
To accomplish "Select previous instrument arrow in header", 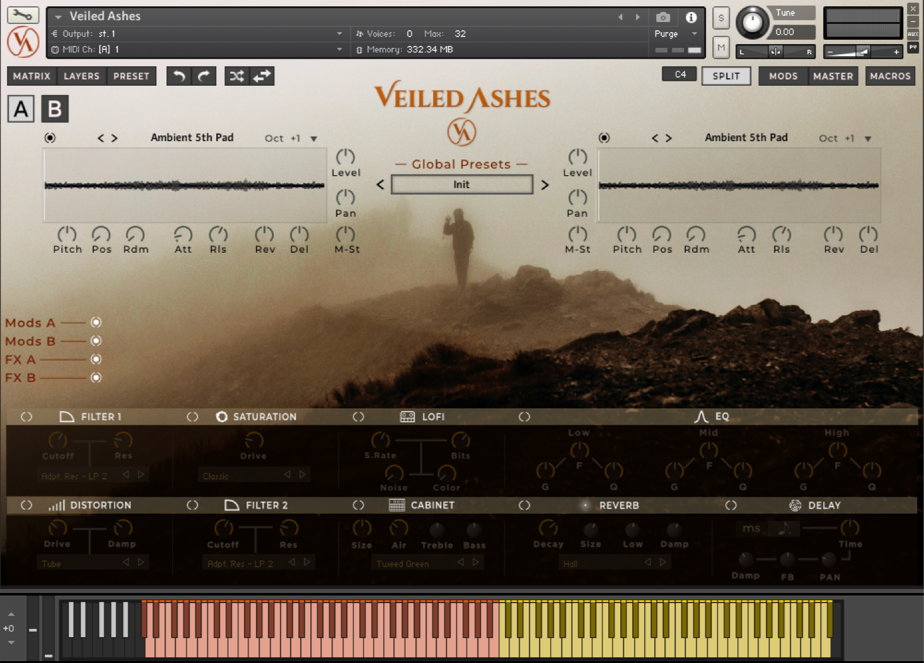I will click(x=620, y=17).
